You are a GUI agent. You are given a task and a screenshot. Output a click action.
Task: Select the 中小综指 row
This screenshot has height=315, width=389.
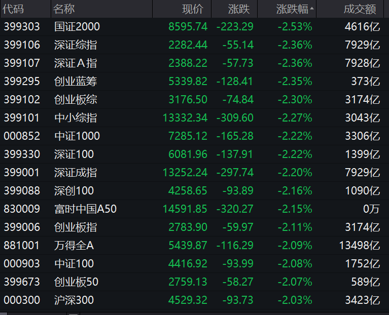coord(76,118)
